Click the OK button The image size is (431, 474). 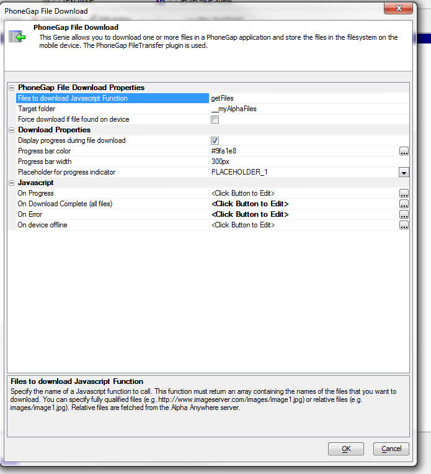pos(346,449)
